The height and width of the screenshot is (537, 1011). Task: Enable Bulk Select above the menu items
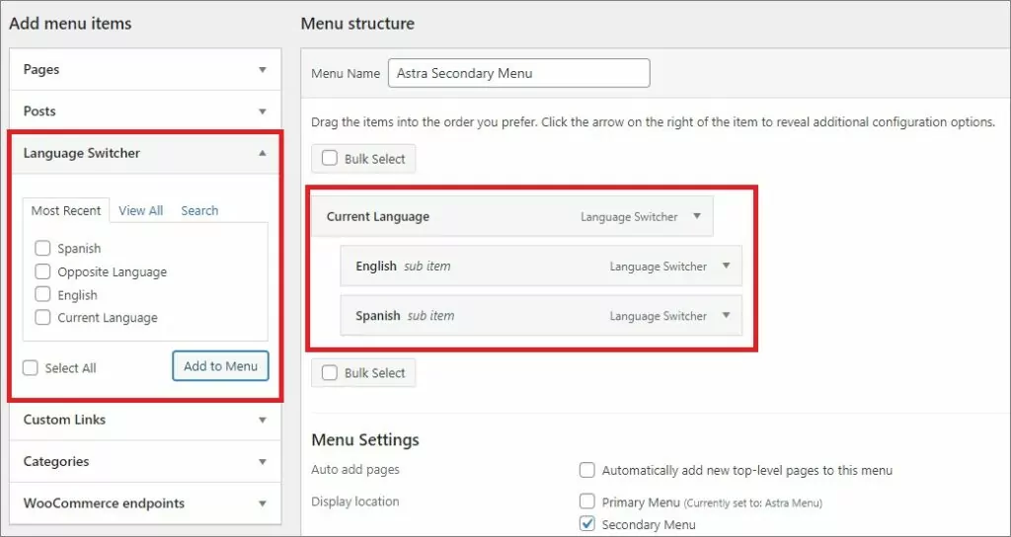pos(330,159)
